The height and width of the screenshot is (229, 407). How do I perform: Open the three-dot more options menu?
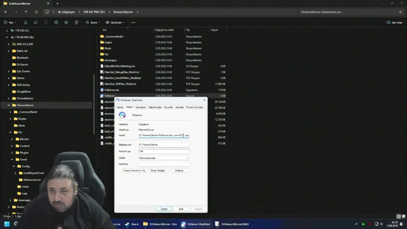pos(133,23)
